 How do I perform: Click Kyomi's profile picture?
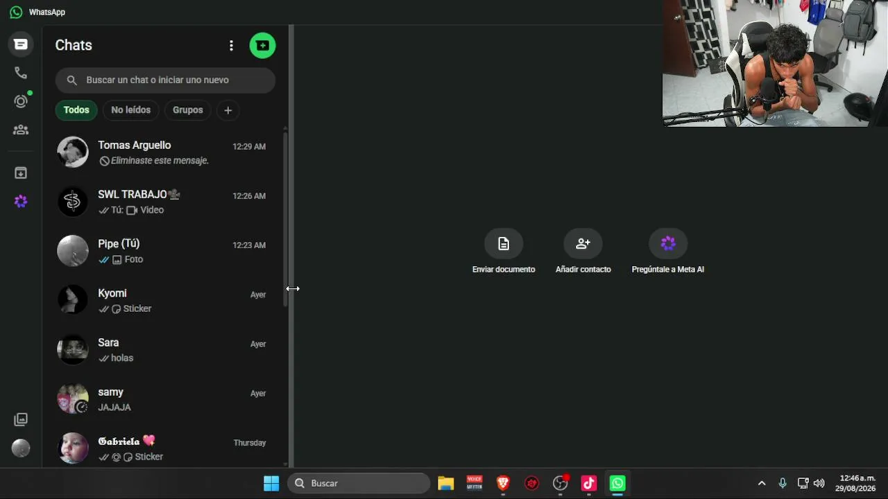(73, 300)
